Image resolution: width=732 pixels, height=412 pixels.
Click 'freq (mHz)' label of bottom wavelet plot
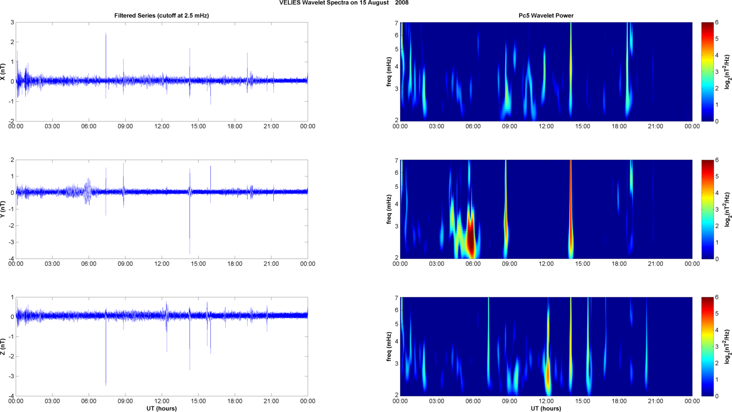tap(389, 347)
